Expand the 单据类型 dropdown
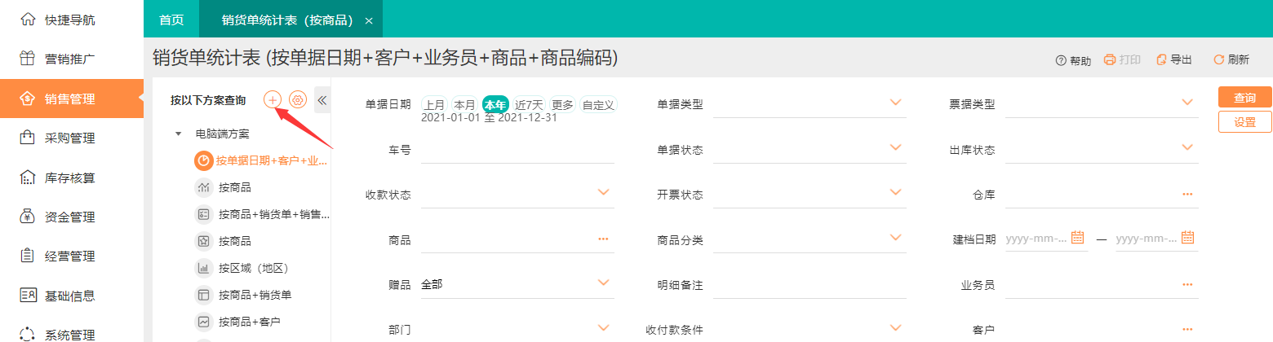The width and height of the screenshot is (1273, 342). [x=895, y=103]
